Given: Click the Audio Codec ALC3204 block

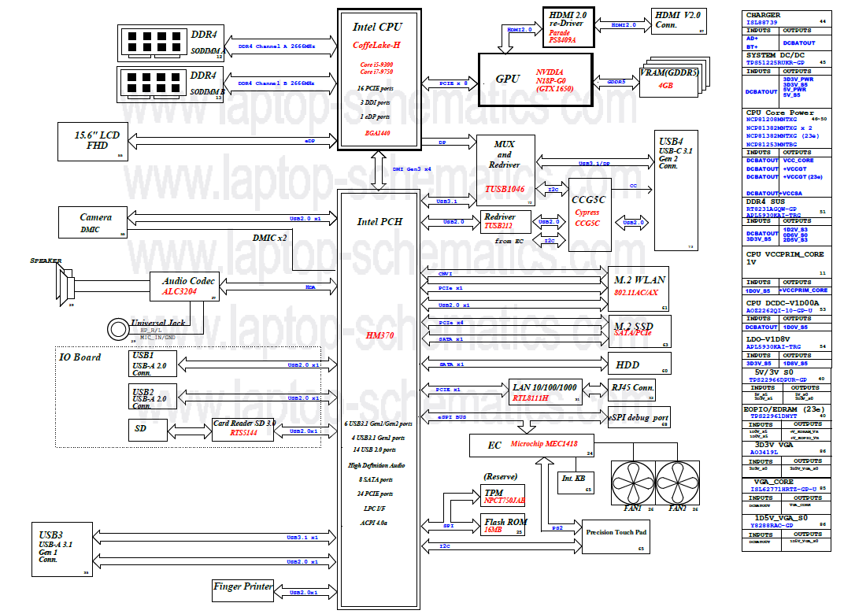Looking at the screenshot, I should (184, 287).
